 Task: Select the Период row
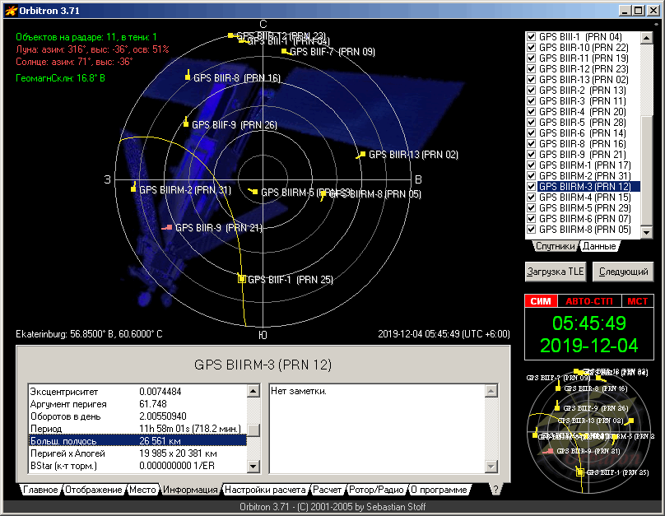pos(137,428)
